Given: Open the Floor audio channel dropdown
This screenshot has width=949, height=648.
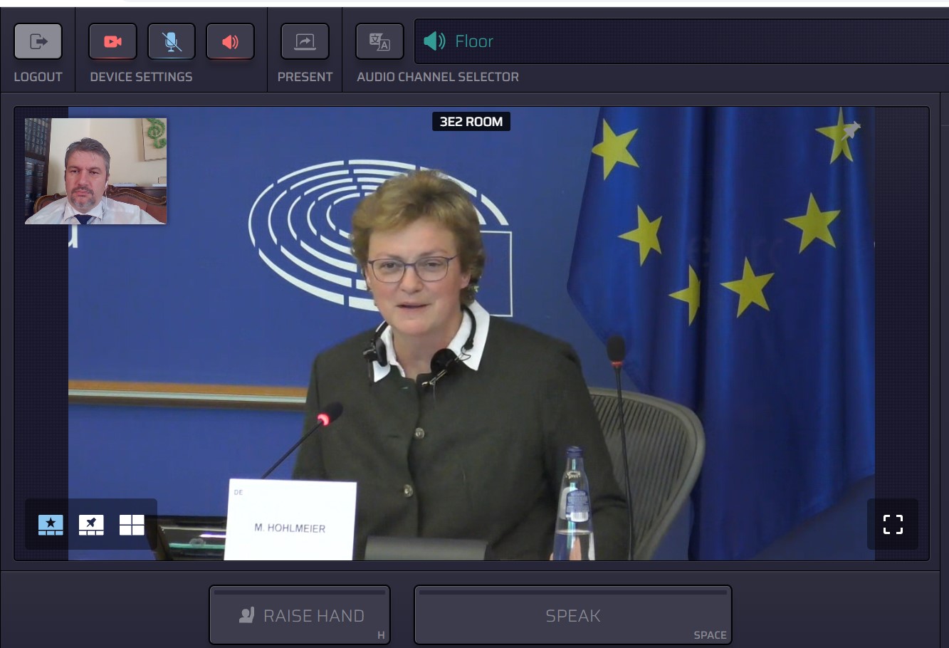Looking at the screenshot, I should pyautogui.click(x=681, y=41).
